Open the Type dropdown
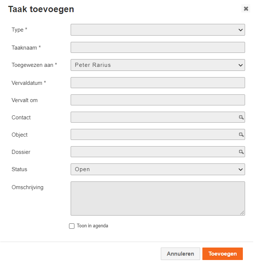Screen dimensions: 255x267 (x=158, y=30)
